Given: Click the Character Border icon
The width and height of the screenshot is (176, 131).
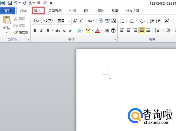Looking at the screenshot, I should click(x=114, y=21).
